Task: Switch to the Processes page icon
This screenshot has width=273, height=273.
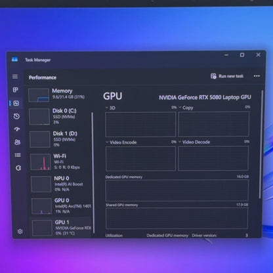Action: click(15, 90)
